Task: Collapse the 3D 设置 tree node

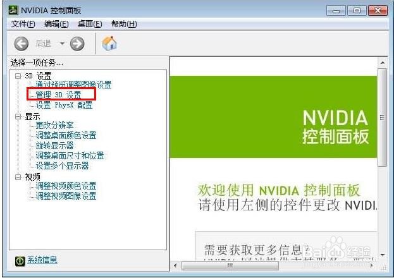Action: point(18,76)
